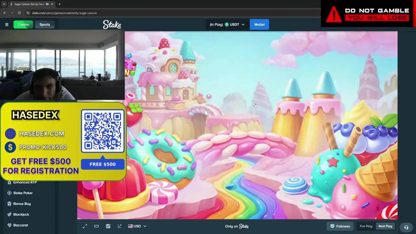Click the HASEDEX QR code
416x234 pixels.
(103, 131)
